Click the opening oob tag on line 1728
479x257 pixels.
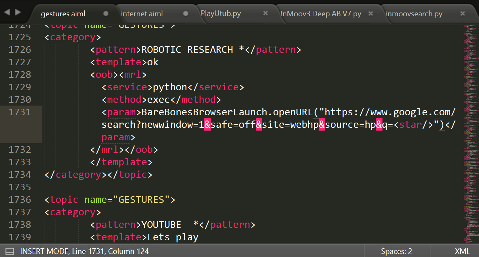(x=104, y=75)
